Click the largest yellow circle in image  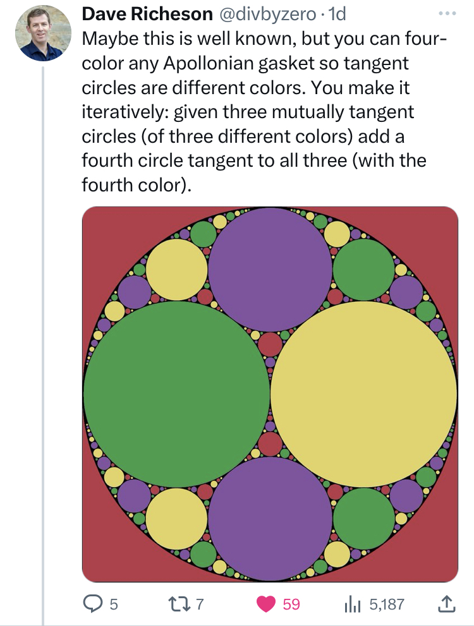[364, 394]
